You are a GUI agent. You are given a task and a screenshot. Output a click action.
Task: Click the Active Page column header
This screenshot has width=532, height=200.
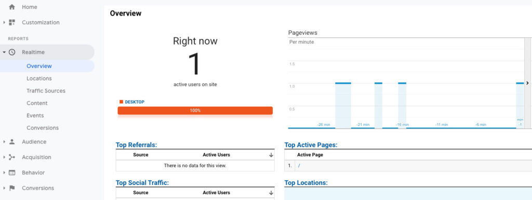pos(310,155)
